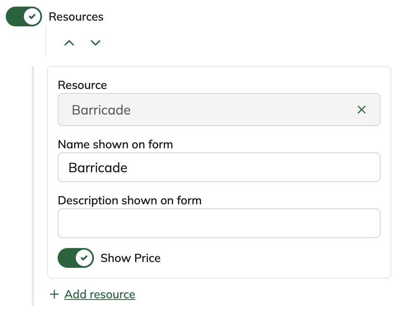Screen dimensions: 402x309
Task: Click the Name shown on form label
Action: coord(115,144)
